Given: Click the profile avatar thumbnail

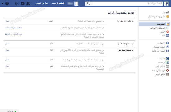Looking at the screenshot, I should coord(76,4).
